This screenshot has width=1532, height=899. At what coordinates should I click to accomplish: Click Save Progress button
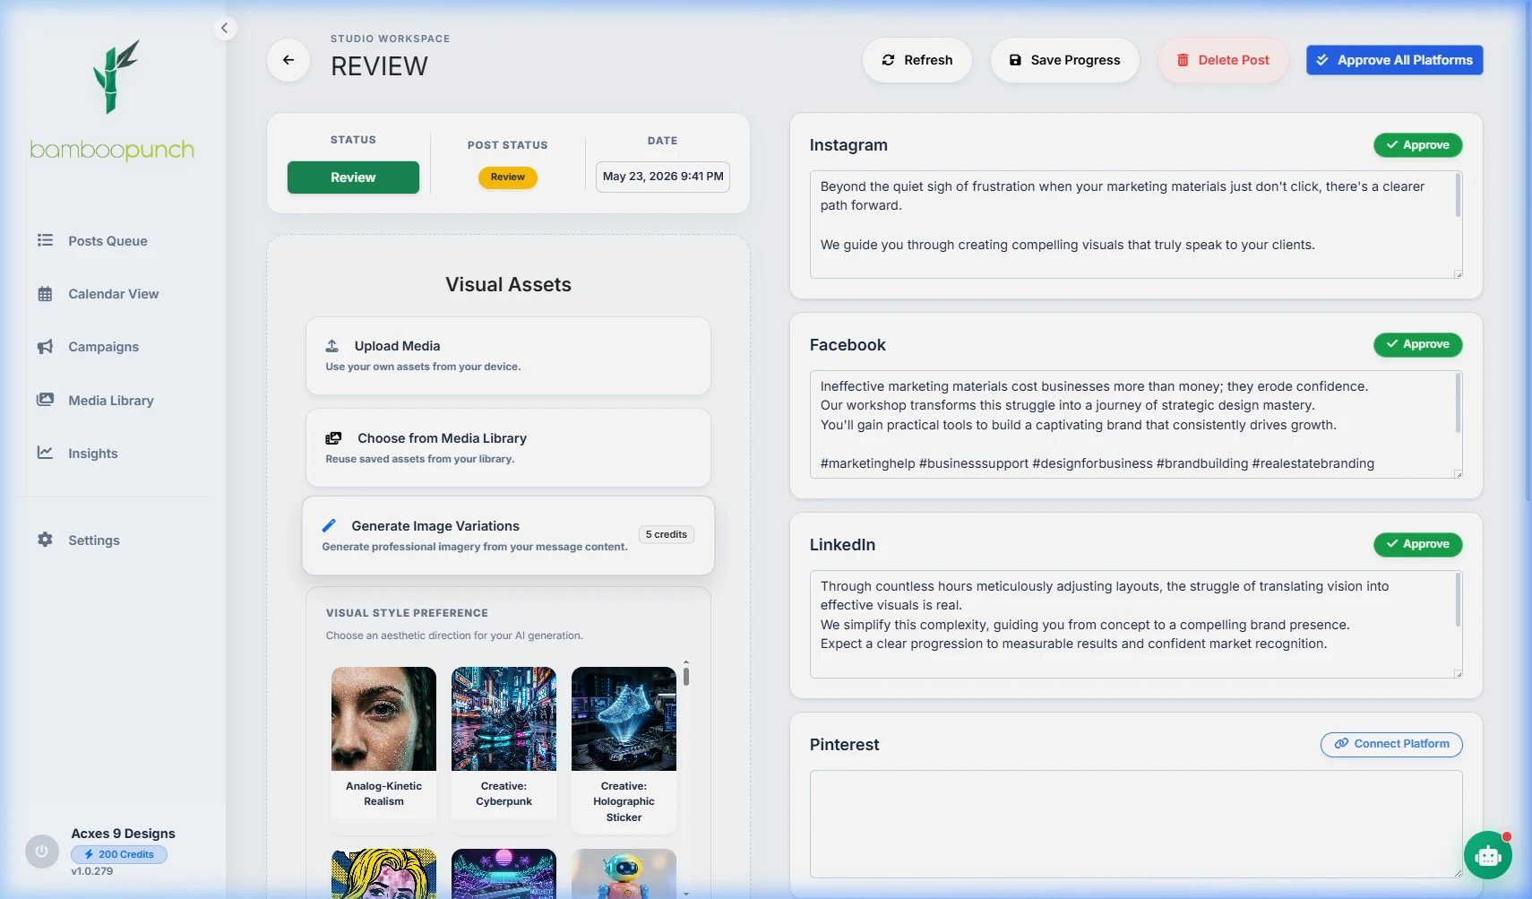click(x=1064, y=60)
